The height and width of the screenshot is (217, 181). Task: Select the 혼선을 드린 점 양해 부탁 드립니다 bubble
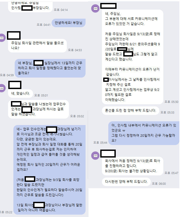point(130,111)
